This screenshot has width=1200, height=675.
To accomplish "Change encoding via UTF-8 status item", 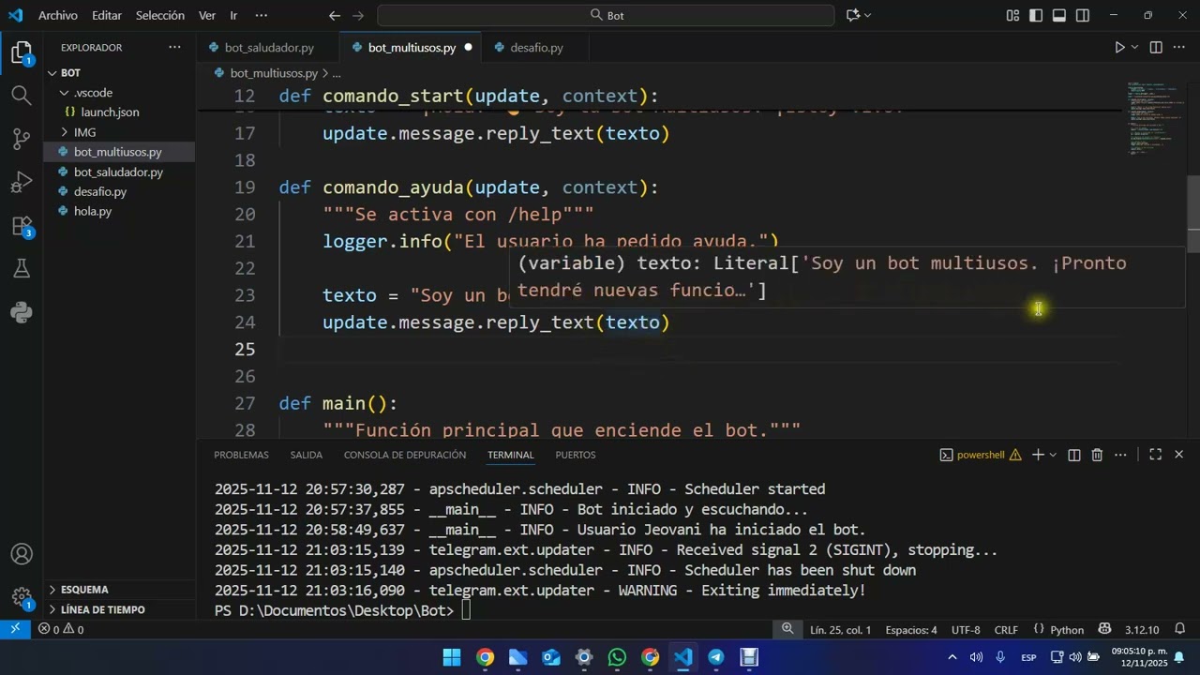I will [966, 629].
